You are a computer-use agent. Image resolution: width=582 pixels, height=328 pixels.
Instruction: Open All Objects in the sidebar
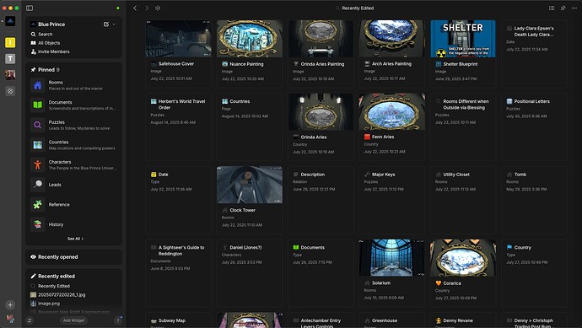tap(46, 43)
